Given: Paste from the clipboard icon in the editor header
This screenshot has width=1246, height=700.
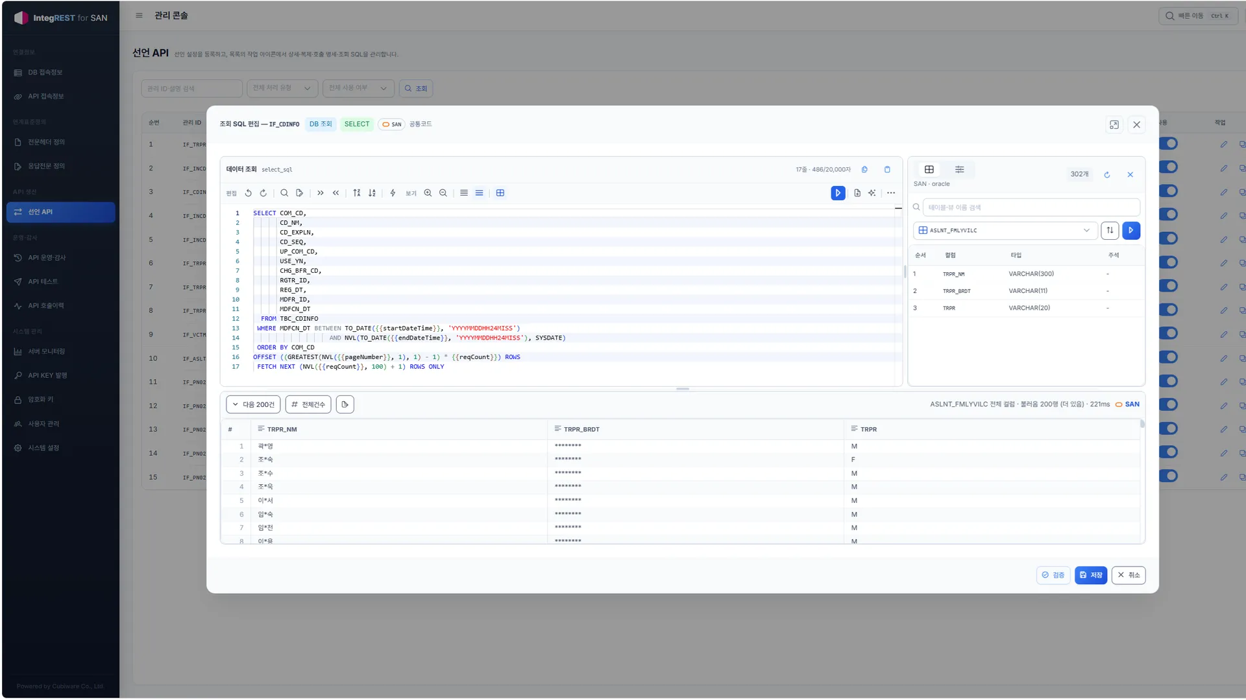Looking at the screenshot, I should coord(887,170).
